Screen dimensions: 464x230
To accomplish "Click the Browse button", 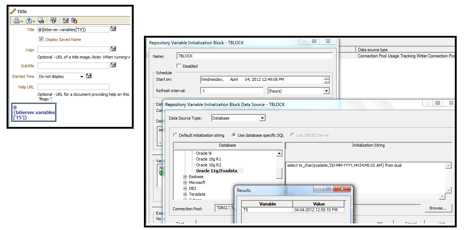I will point(438,208).
